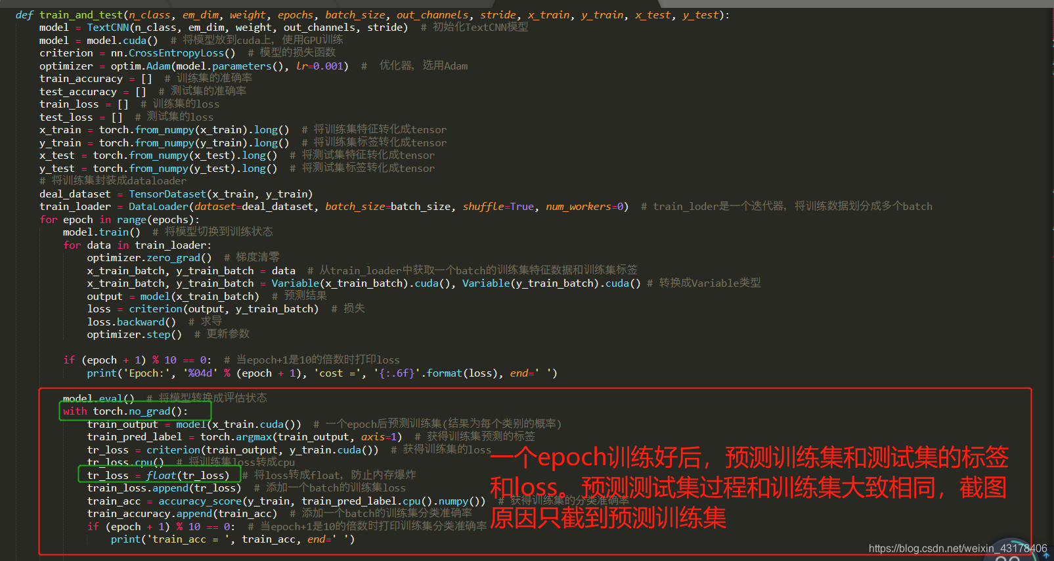Click the 'x_train_batch, y_train_batch = data' line
This screenshot has width=1054, height=561.
click(191, 271)
